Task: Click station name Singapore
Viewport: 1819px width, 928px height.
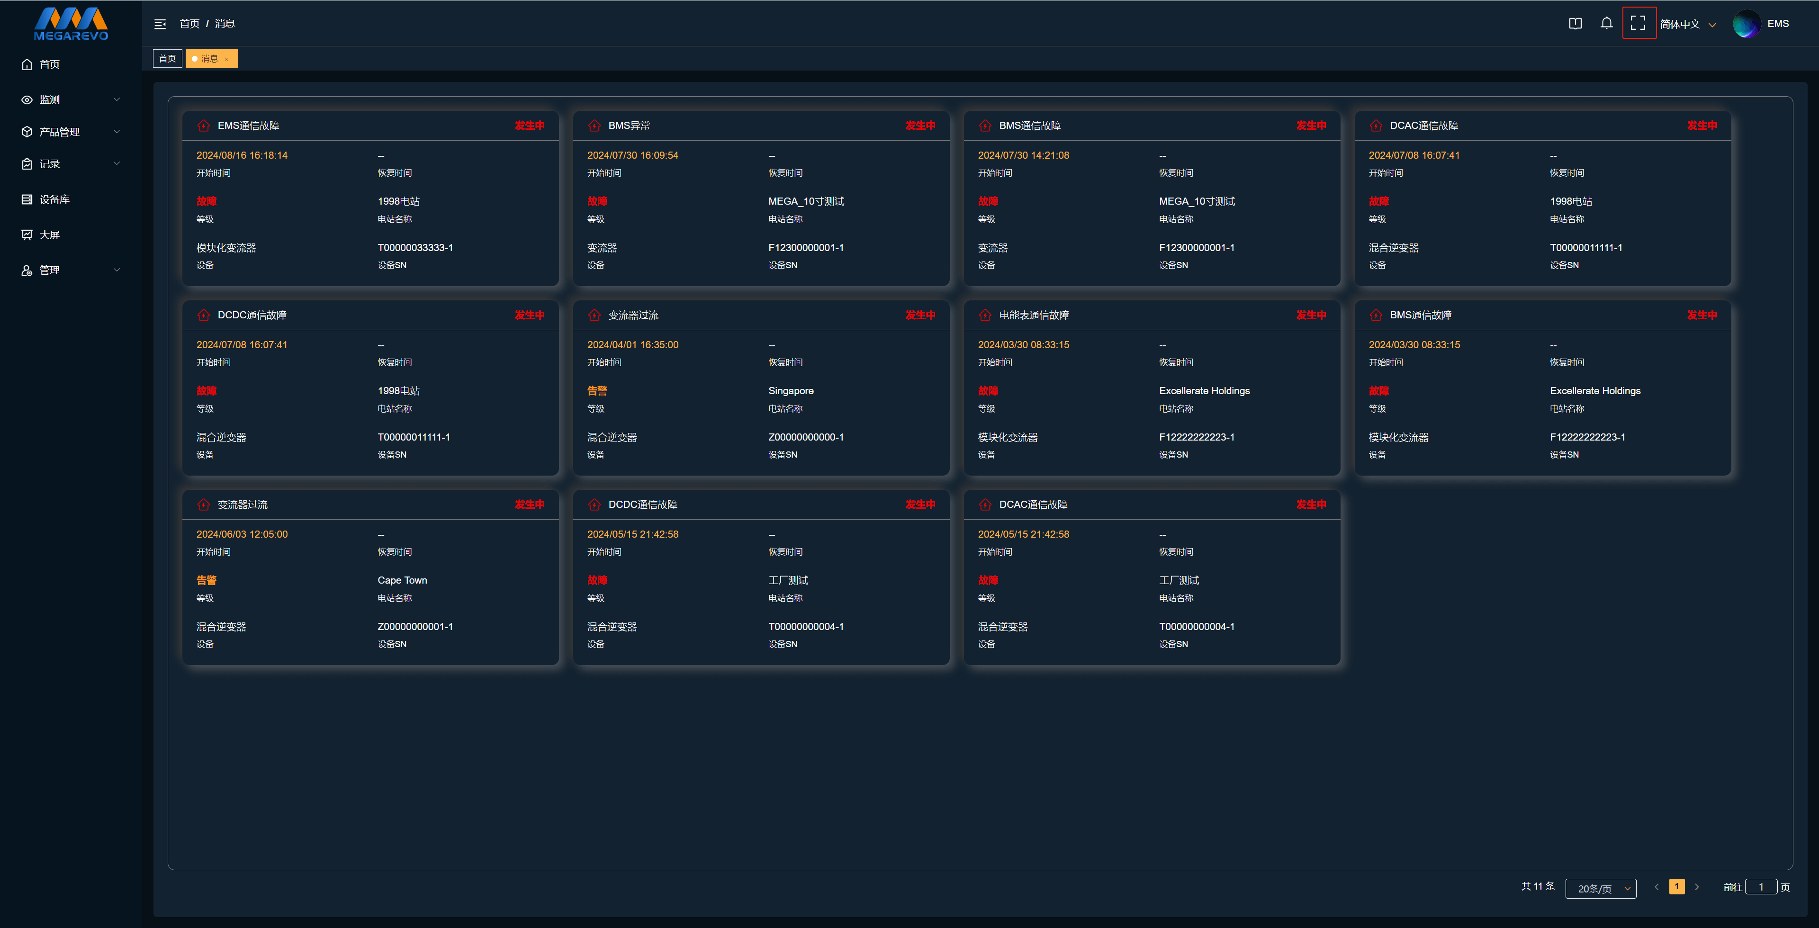Action: (x=791, y=390)
